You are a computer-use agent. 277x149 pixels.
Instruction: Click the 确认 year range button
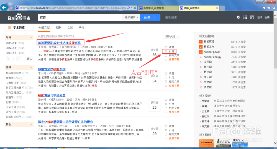[29, 59]
